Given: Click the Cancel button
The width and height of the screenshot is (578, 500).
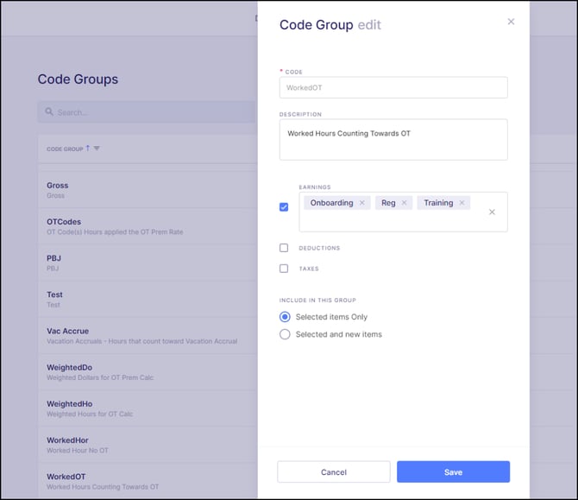Looking at the screenshot, I should point(334,472).
